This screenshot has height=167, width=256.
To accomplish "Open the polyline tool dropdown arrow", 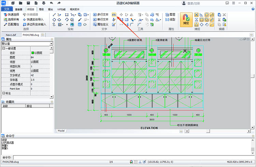I will click(75, 15).
